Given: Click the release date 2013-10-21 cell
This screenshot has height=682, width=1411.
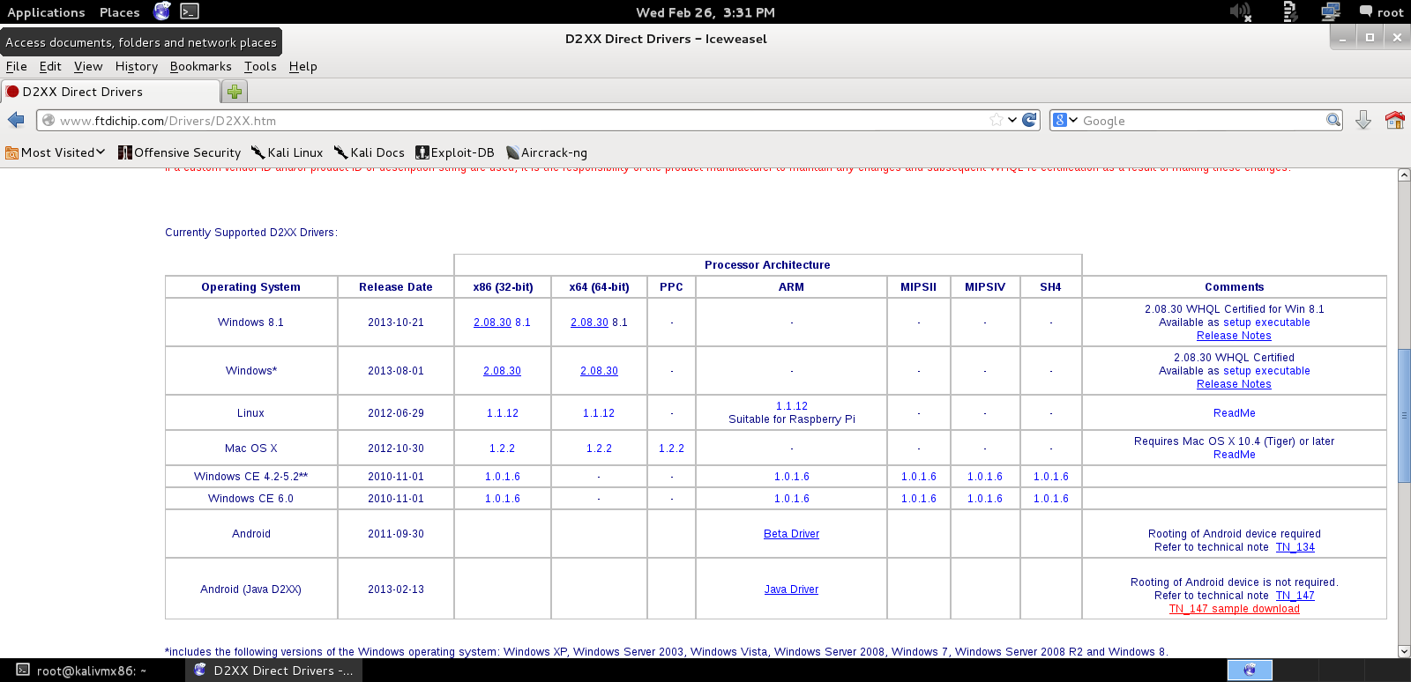Looking at the screenshot, I should [x=396, y=322].
